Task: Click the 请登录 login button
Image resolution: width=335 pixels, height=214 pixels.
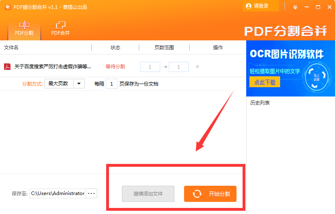Action: (x=261, y=6)
